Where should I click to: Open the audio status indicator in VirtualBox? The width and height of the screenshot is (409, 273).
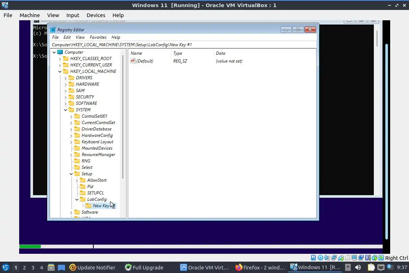point(327,258)
